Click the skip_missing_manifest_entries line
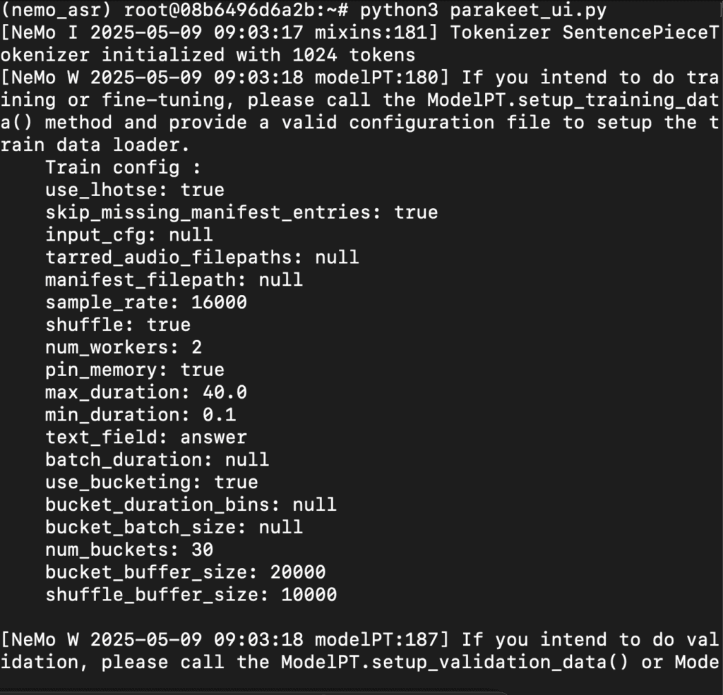 (x=241, y=212)
